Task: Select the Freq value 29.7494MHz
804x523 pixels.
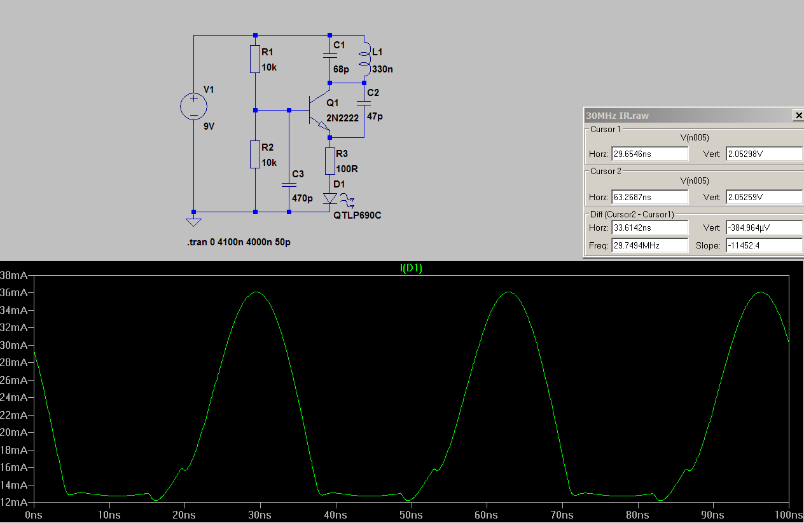Action: [x=649, y=245]
